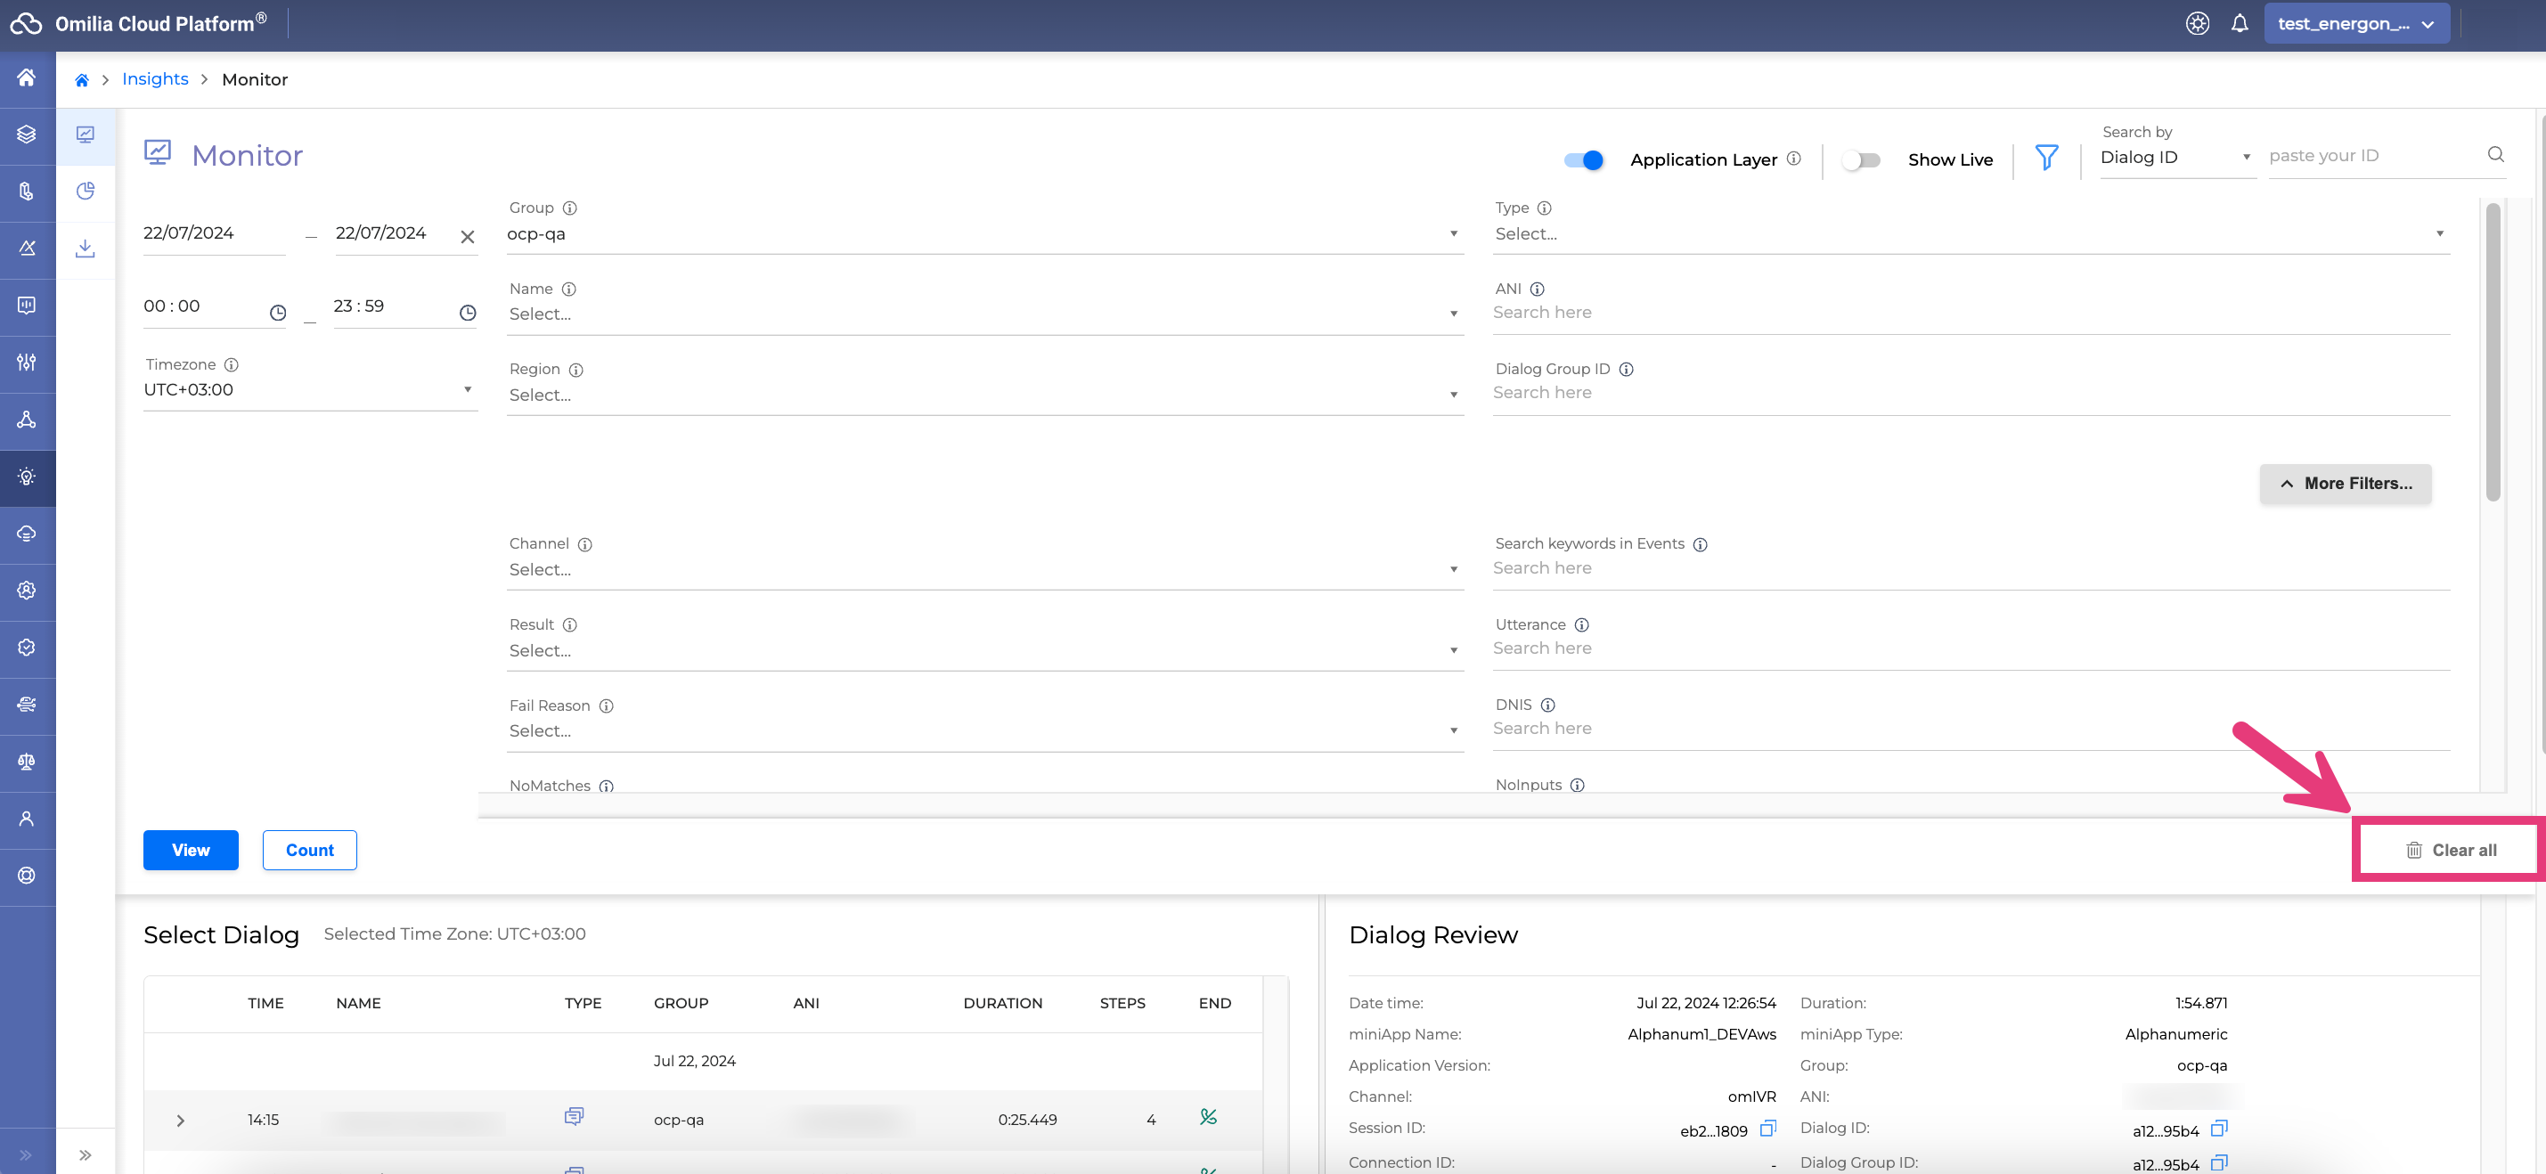The image size is (2546, 1174).
Task: Click the notification bell icon
Action: pyautogui.click(x=2239, y=24)
